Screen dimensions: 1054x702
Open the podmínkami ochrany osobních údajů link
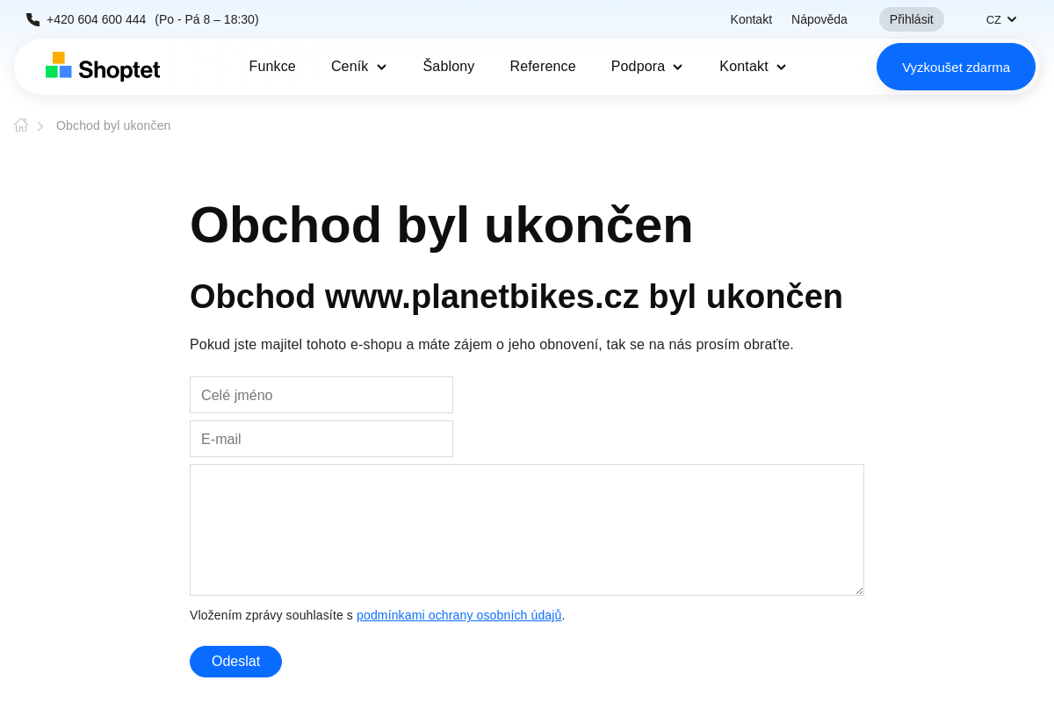click(458, 615)
